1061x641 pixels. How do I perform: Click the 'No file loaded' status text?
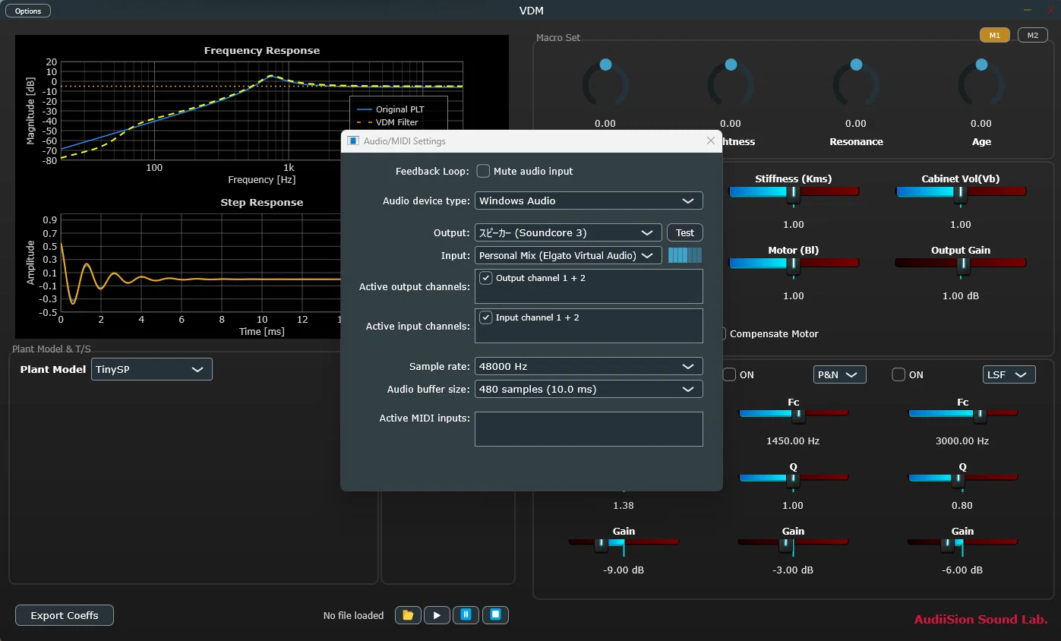[354, 615]
